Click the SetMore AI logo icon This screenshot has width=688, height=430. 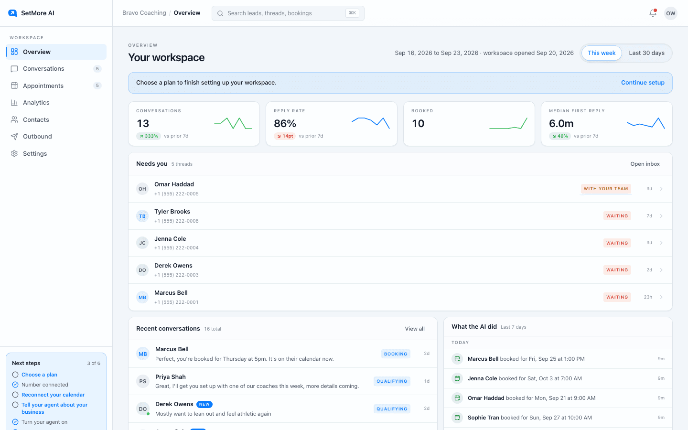pyautogui.click(x=12, y=13)
